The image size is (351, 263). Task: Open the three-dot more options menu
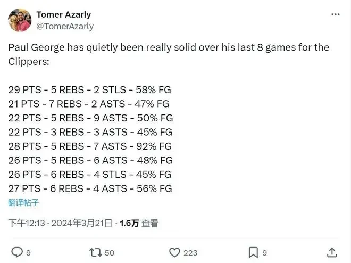336,14
